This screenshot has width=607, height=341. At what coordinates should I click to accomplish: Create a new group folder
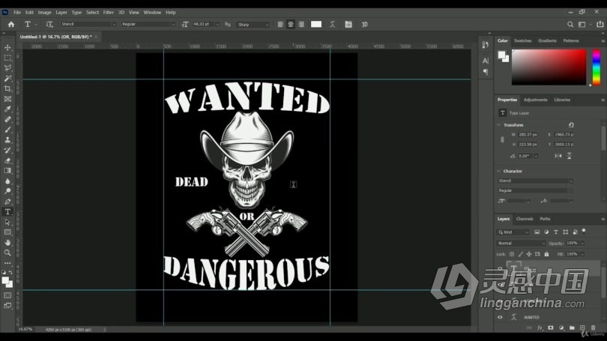pos(572,328)
